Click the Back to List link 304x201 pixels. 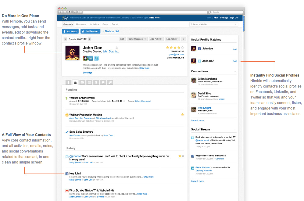click(x=111, y=31)
